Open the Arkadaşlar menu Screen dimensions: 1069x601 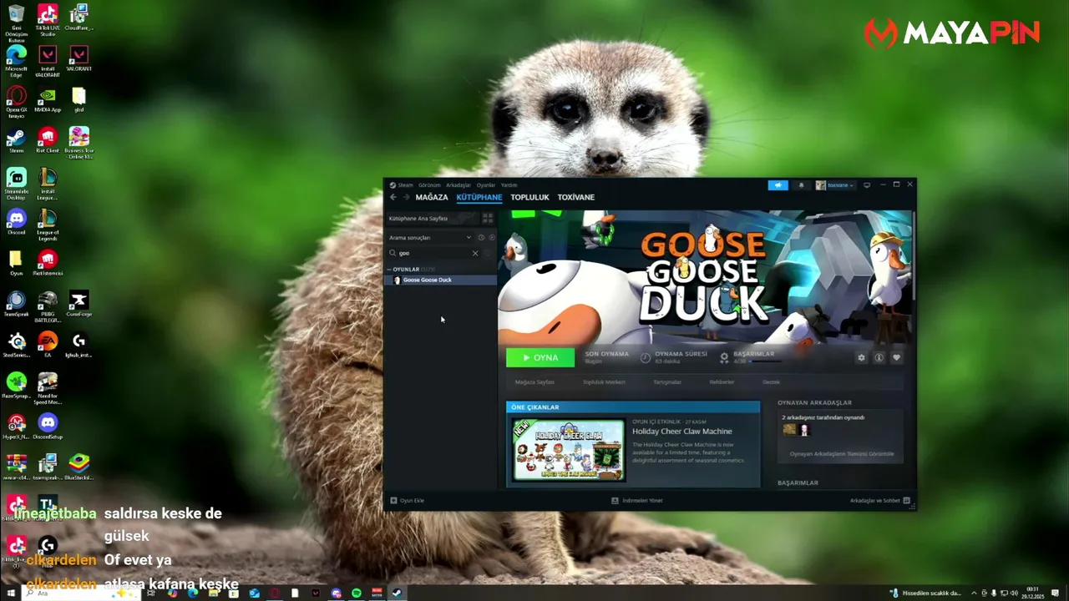tap(459, 185)
